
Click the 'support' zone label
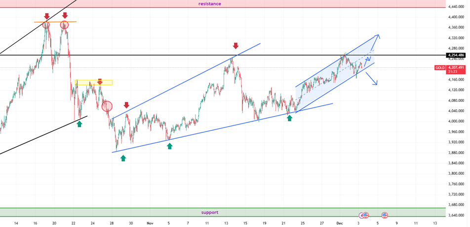[x=210, y=213]
